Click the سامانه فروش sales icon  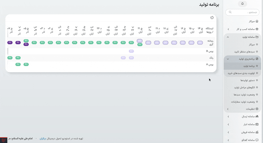257,132
